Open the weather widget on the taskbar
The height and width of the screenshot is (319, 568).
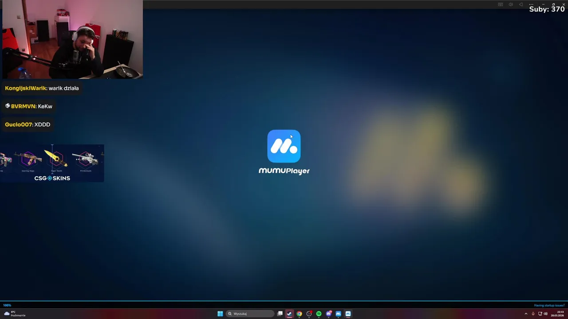[x=14, y=314]
